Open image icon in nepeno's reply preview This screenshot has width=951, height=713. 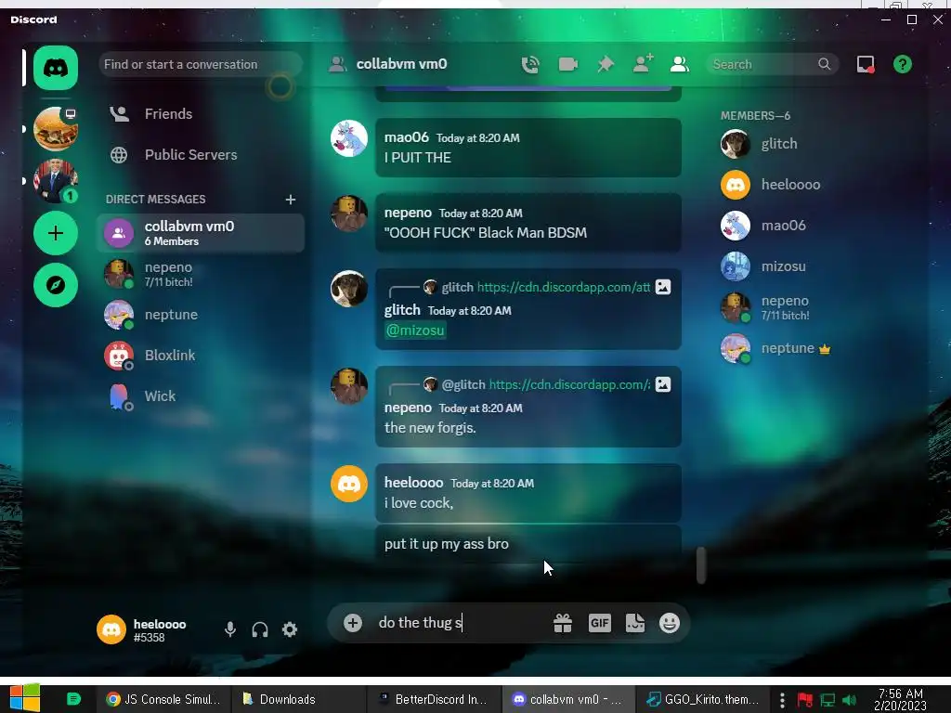click(x=663, y=384)
